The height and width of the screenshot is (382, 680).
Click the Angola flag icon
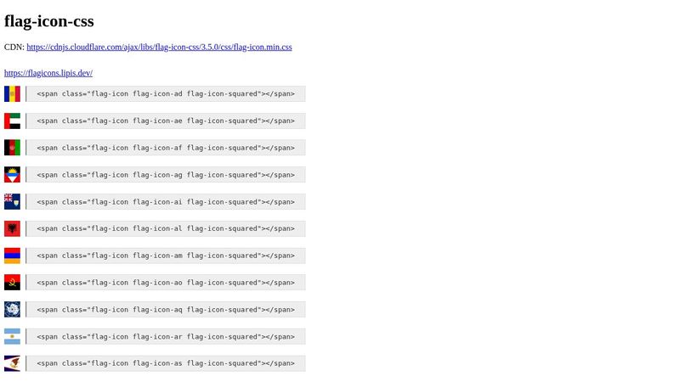coord(12,283)
